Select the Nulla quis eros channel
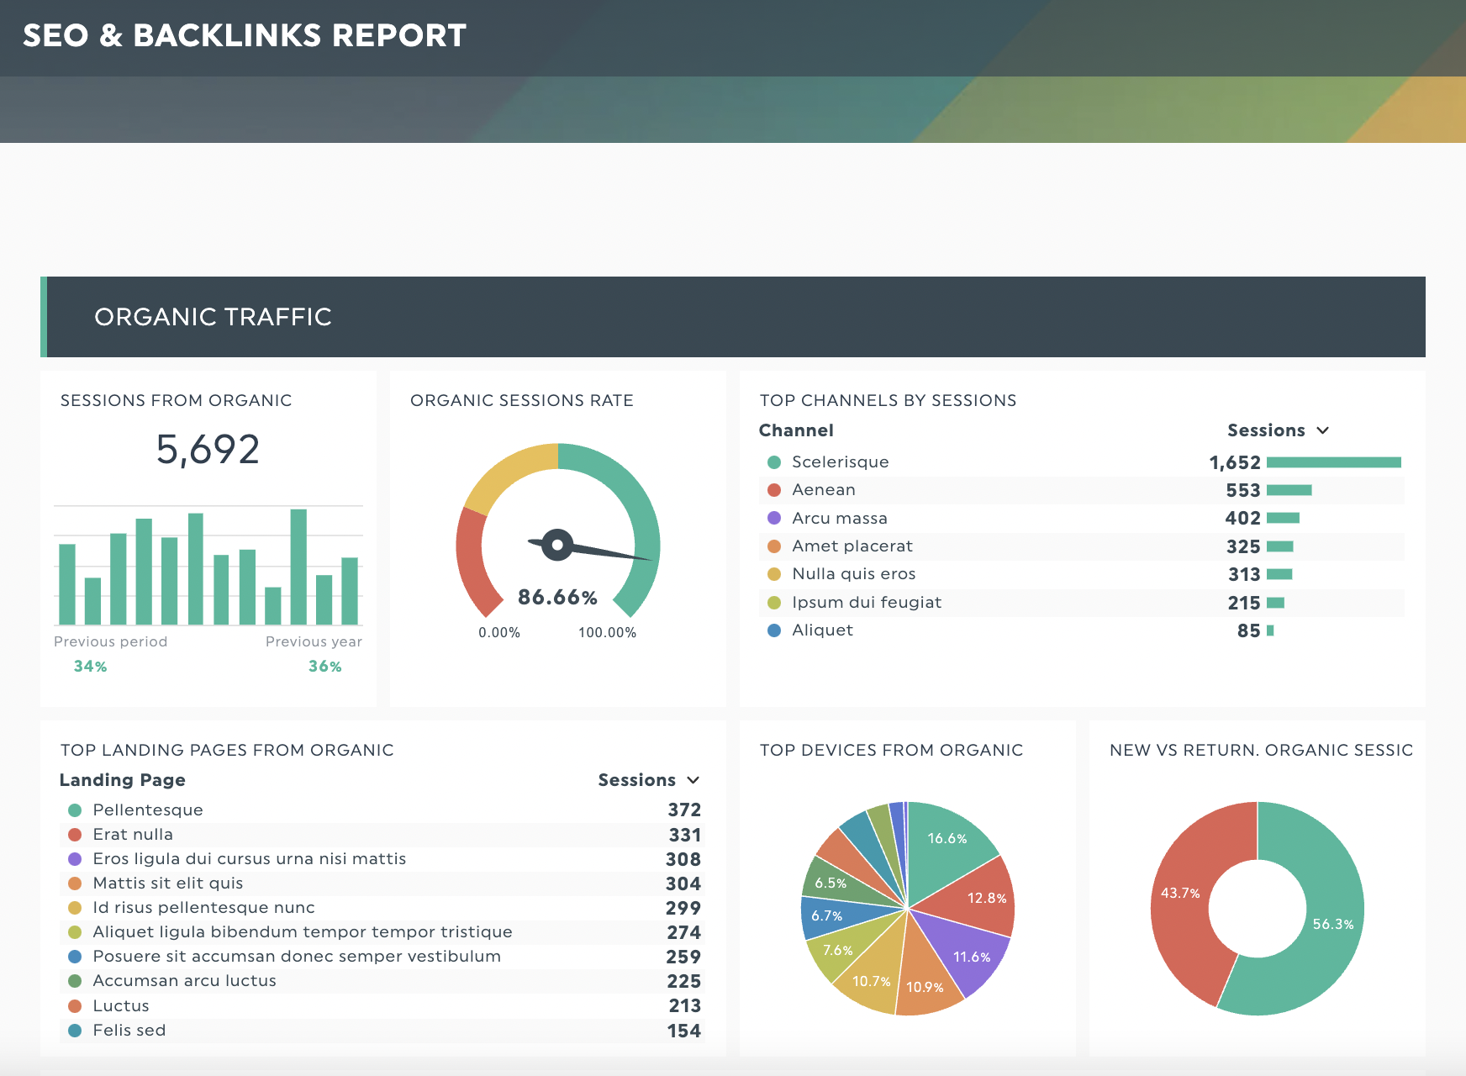The width and height of the screenshot is (1466, 1076). tap(854, 574)
